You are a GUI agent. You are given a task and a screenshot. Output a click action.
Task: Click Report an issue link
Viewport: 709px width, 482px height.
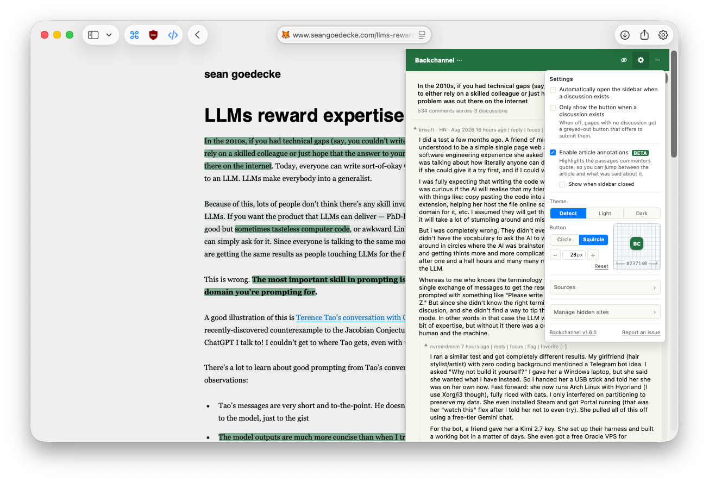[641, 333]
